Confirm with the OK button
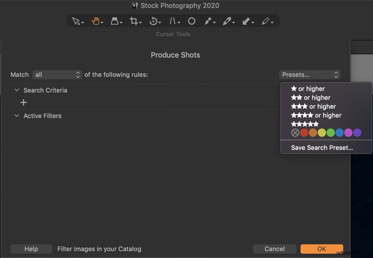The width and height of the screenshot is (373, 258). click(321, 249)
